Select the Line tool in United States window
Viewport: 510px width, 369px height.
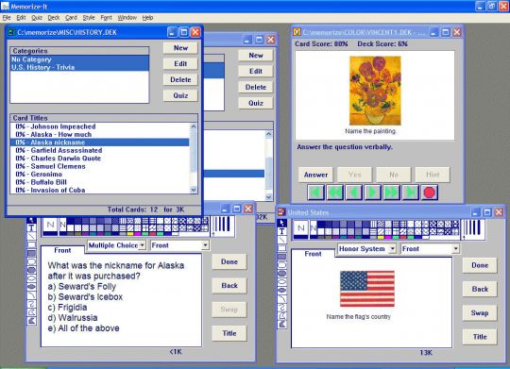coord(282,240)
